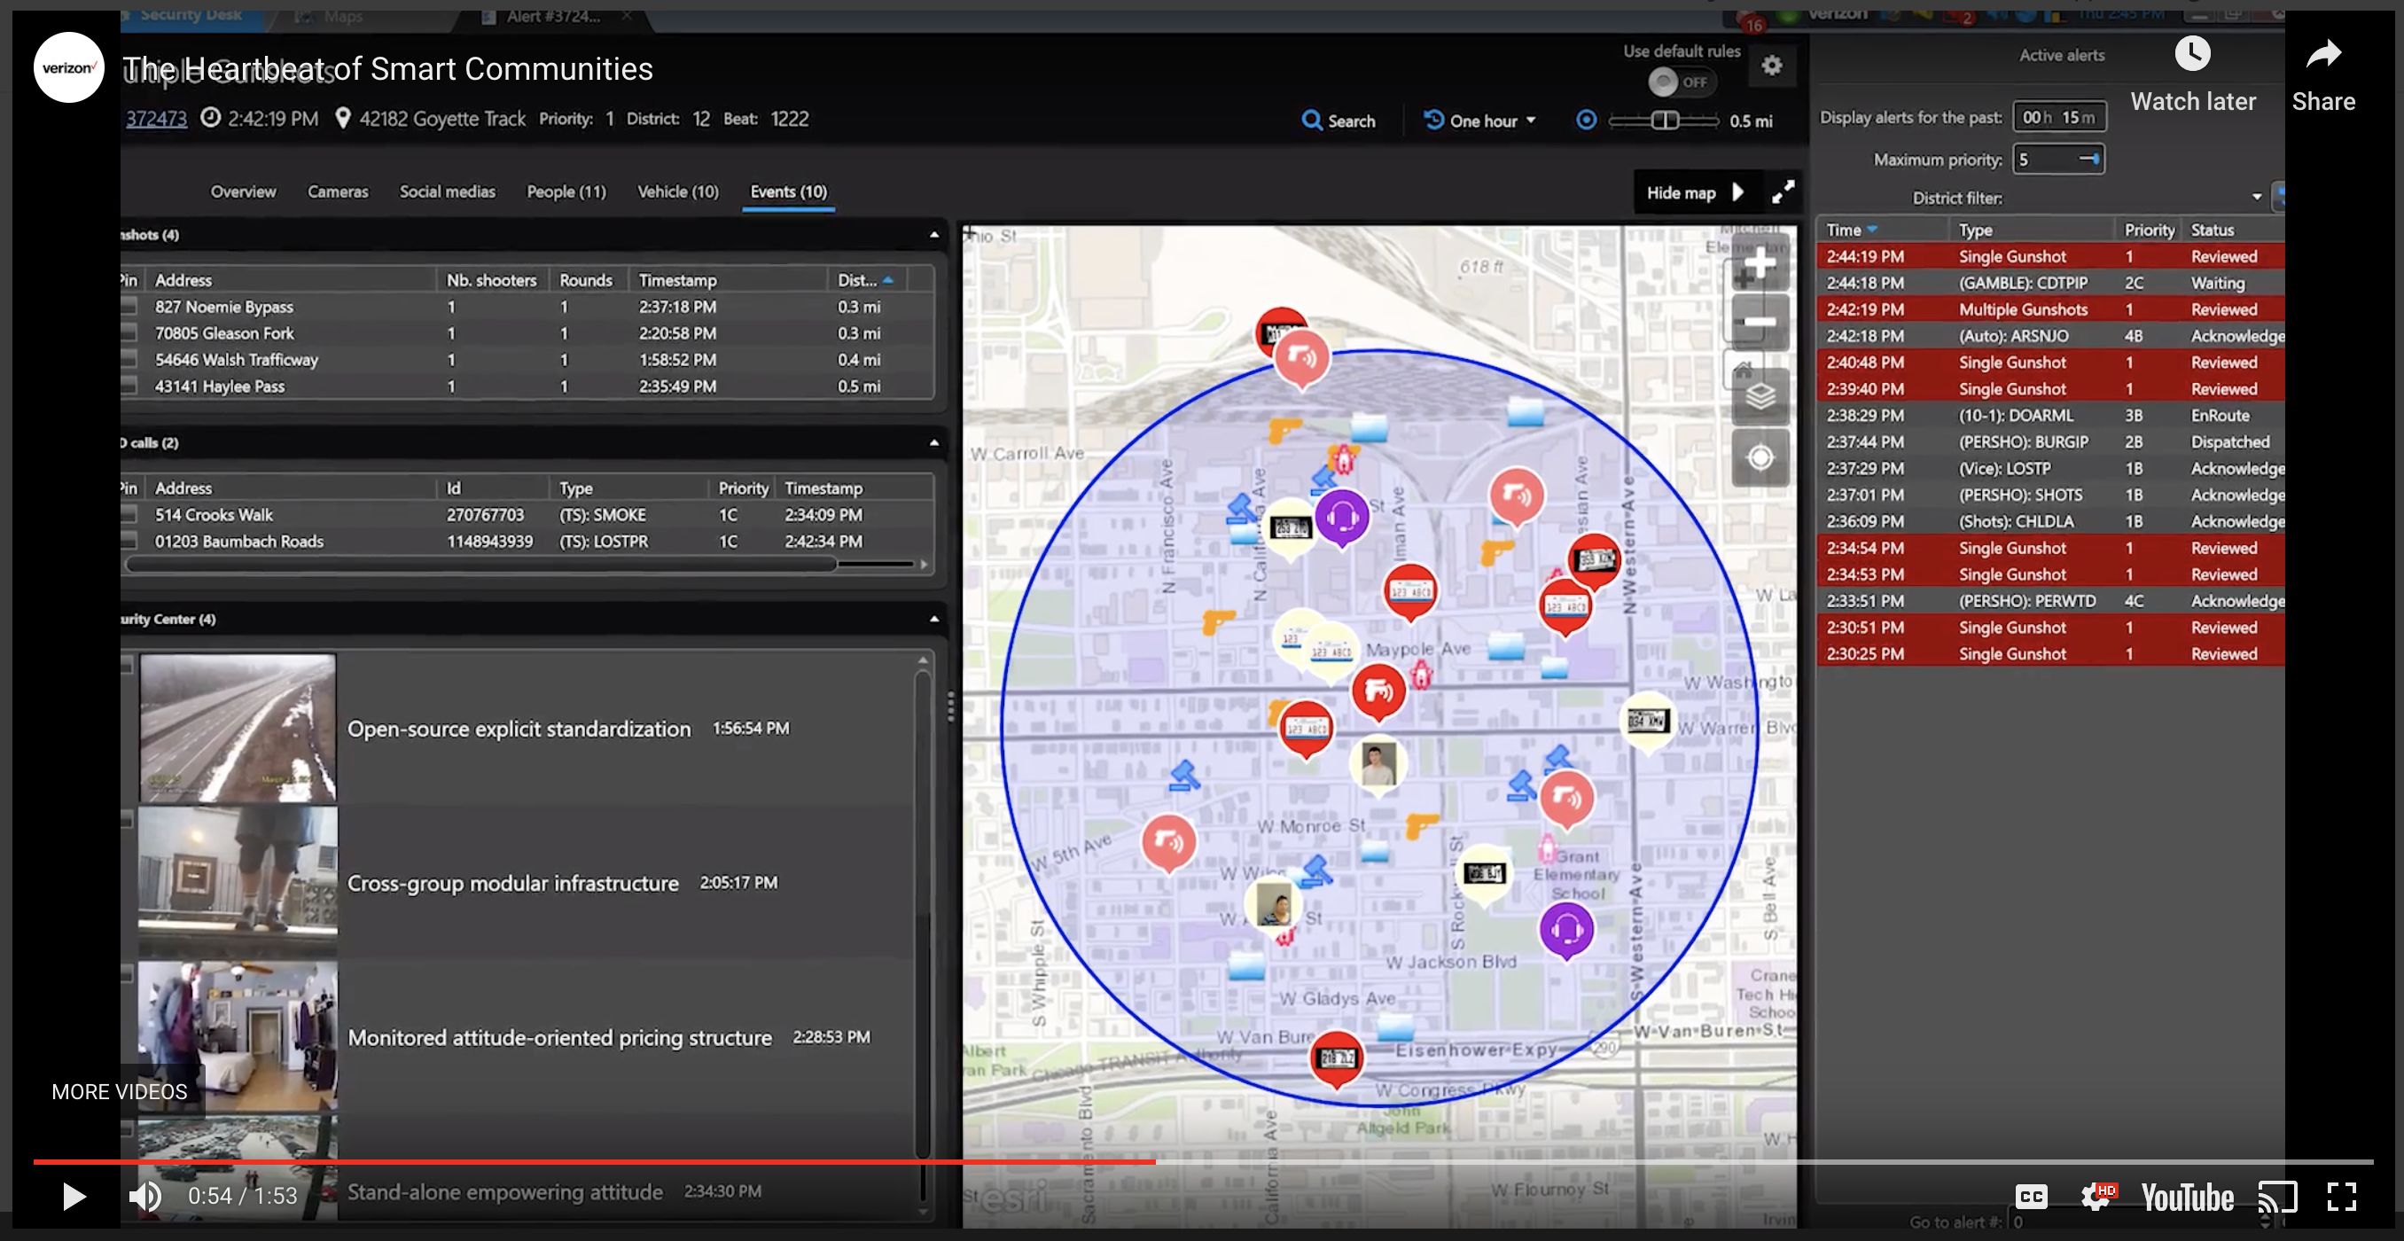Open rules settings gear icon
The image size is (2404, 1241).
(1771, 66)
